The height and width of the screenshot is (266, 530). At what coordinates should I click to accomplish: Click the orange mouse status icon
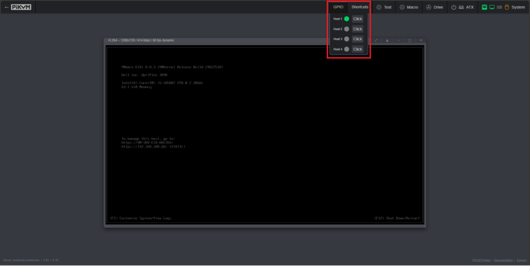[x=507, y=7]
